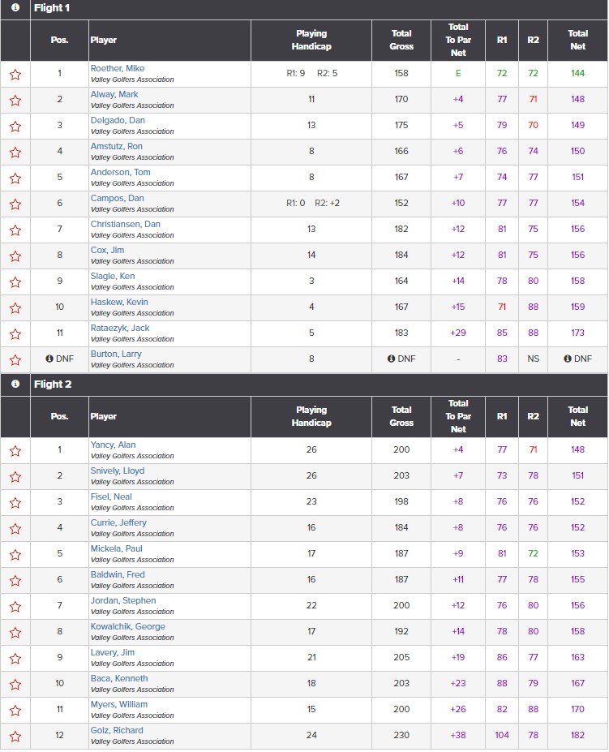Open Haskew, Kevin player link

119,302
